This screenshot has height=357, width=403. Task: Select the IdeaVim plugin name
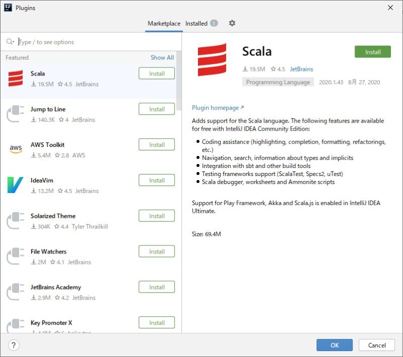point(42,181)
